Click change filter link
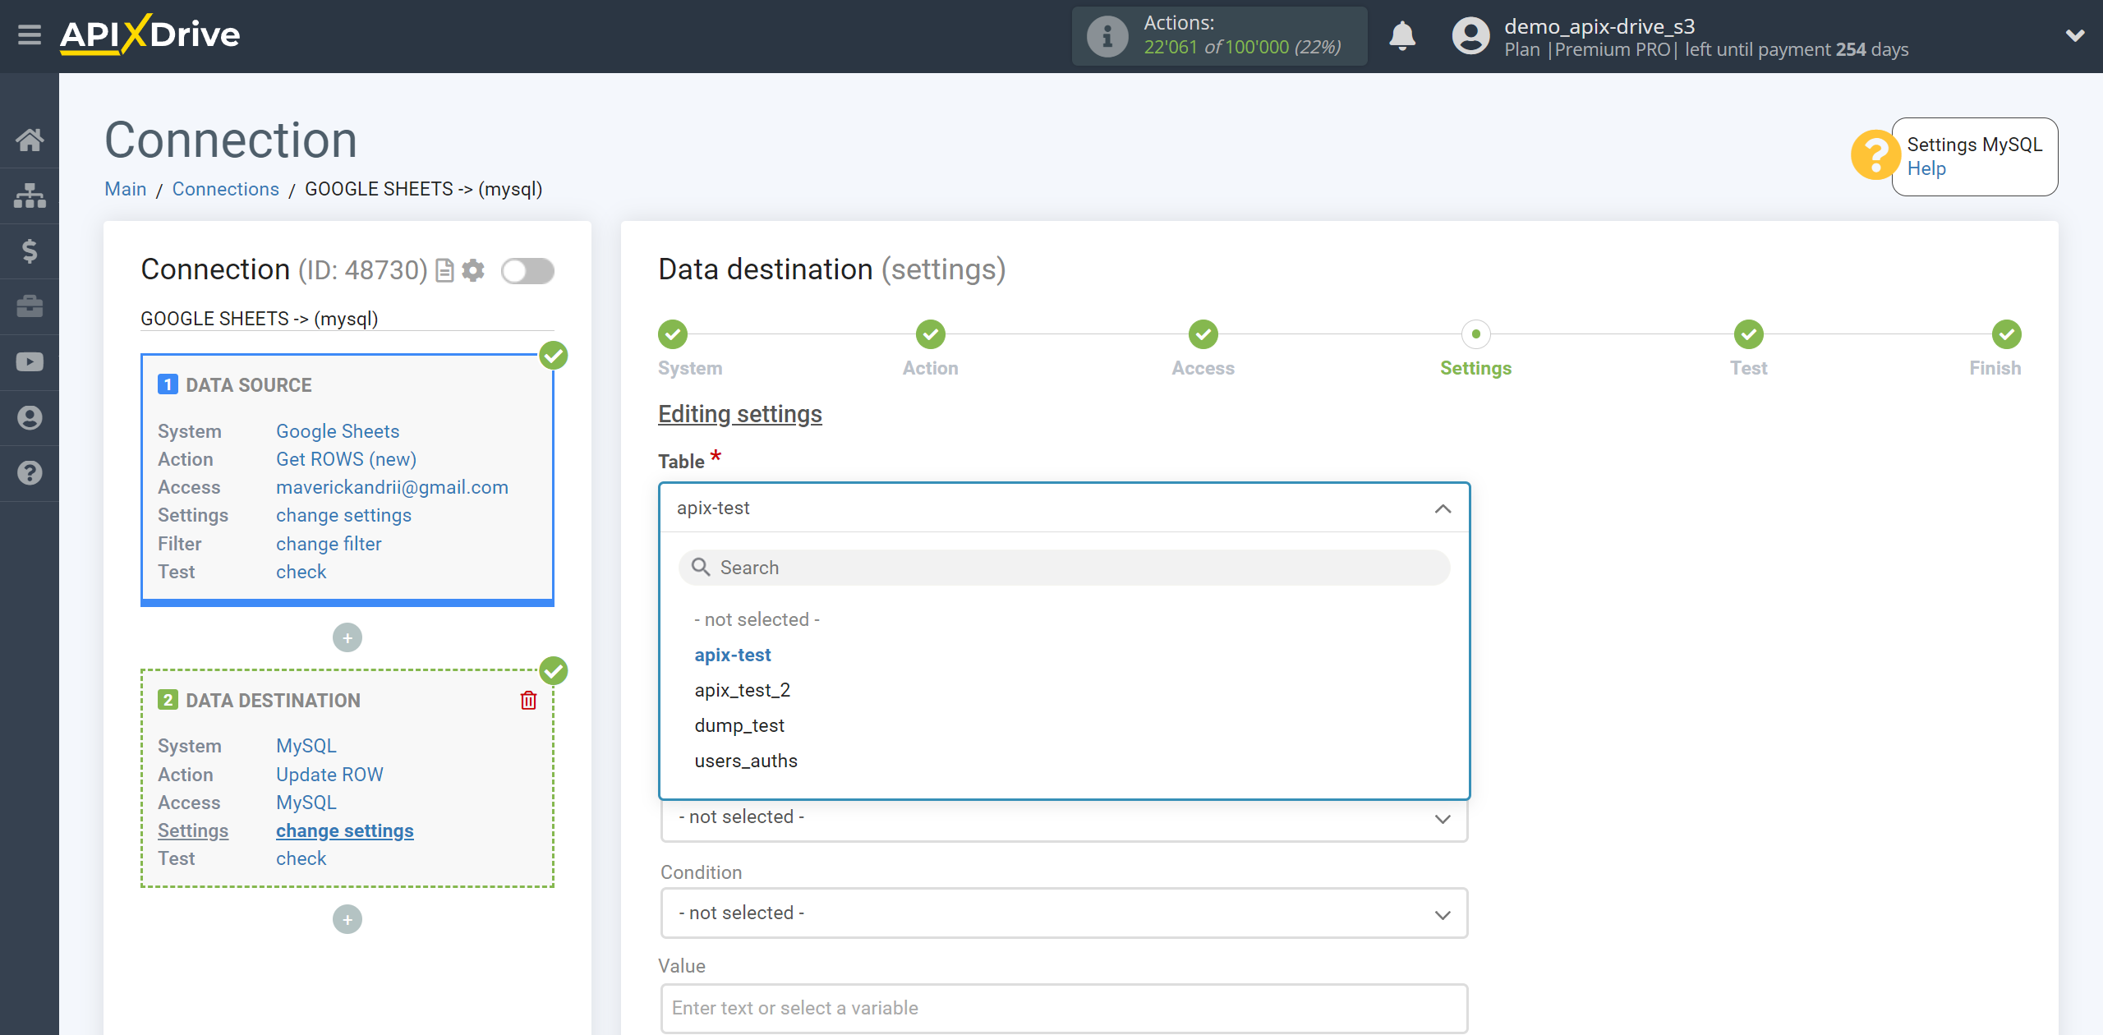 coord(329,544)
